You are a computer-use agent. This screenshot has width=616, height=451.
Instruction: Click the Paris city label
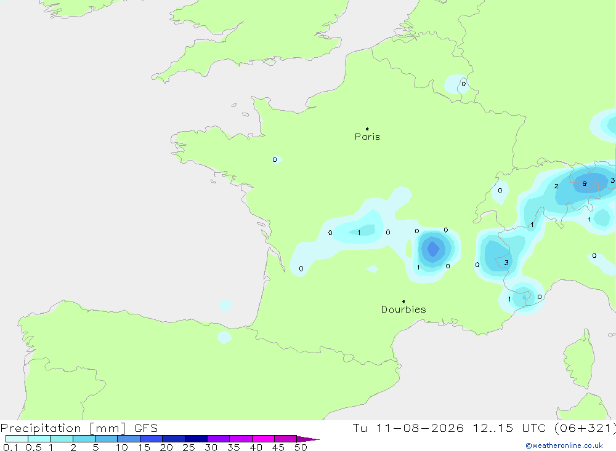tap(367, 137)
